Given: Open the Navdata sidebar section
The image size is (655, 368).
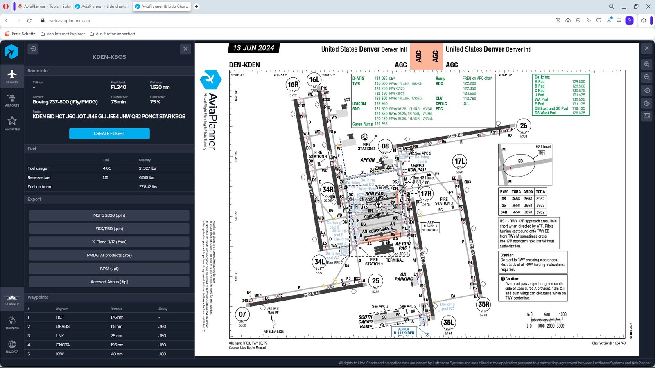Looking at the screenshot, I should (12, 347).
